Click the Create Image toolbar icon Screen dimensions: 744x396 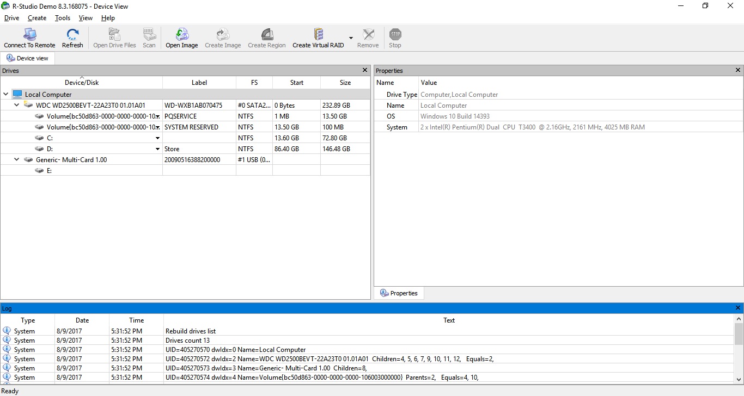pyautogui.click(x=223, y=34)
